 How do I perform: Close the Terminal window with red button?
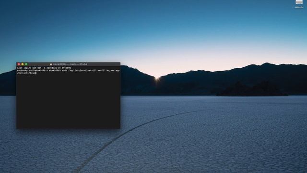19,64
